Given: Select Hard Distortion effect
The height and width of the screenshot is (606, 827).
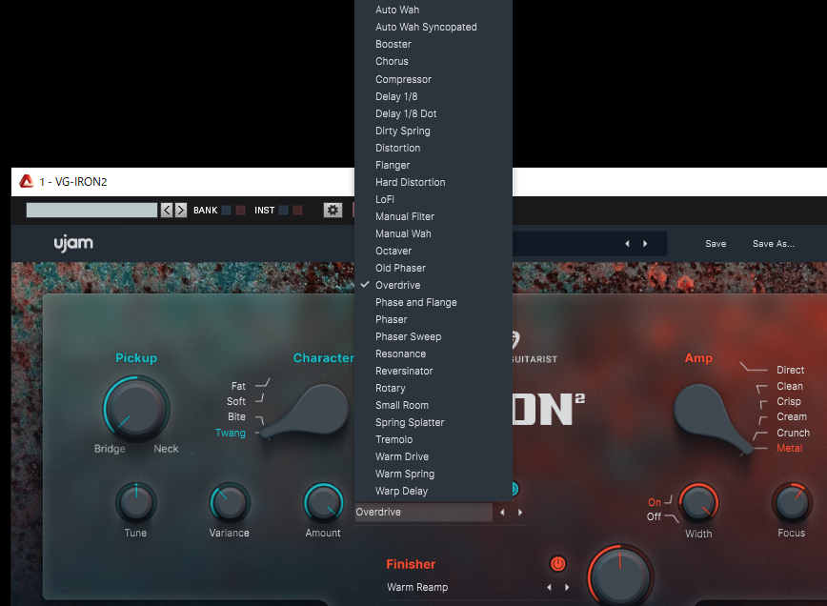Looking at the screenshot, I should [433, 182].
